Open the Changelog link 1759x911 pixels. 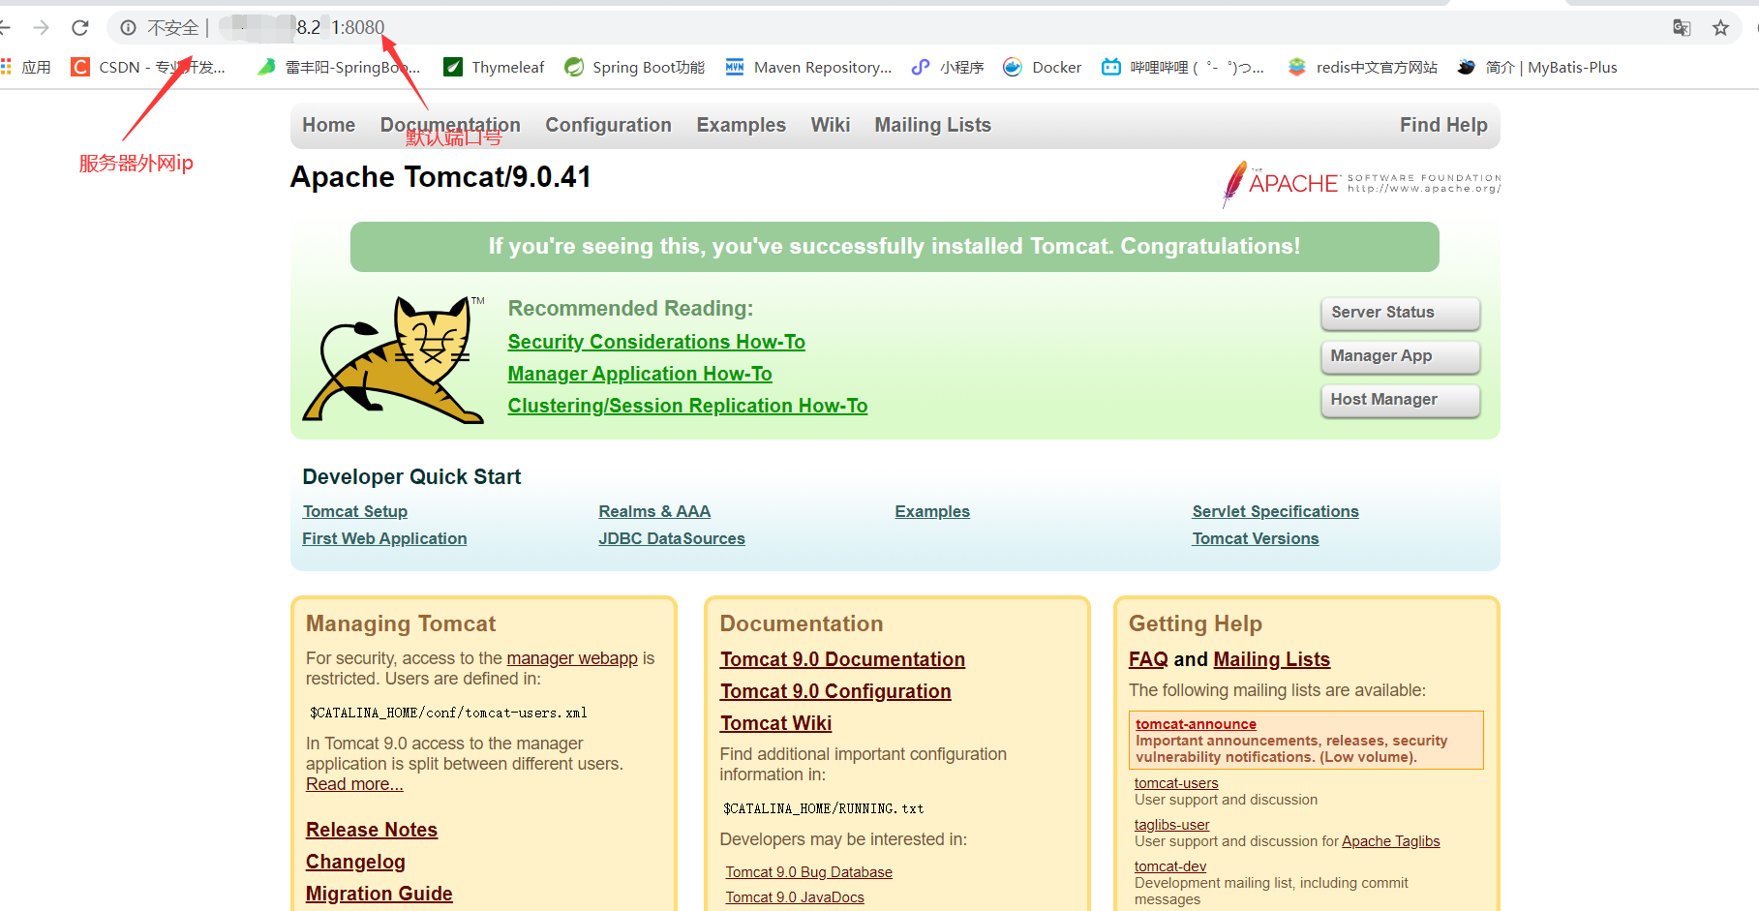[x=355, y=862]
